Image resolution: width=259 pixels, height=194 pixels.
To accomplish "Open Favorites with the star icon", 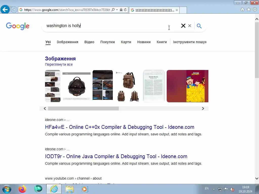I will coord(249,10).
